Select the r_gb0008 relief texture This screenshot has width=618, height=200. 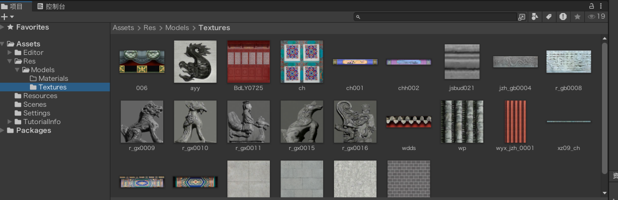(x=569, y=62)
